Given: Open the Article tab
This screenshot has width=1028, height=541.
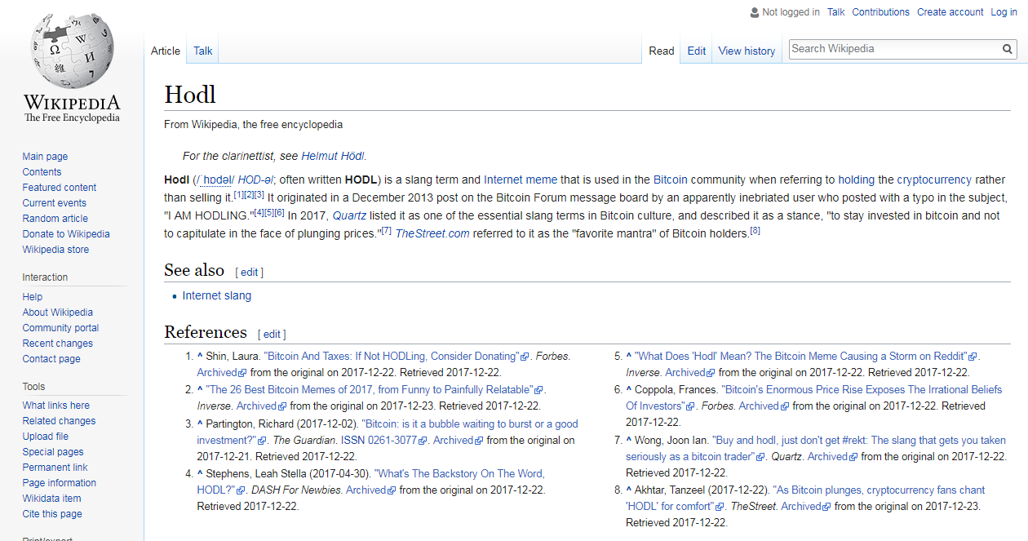Looking at the screenshot, I should click(166, 51).
